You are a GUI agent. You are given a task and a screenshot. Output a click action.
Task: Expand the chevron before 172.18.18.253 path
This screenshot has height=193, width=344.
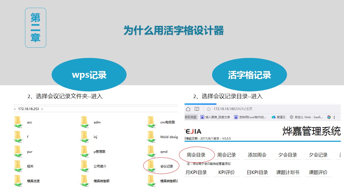(15, 109)
